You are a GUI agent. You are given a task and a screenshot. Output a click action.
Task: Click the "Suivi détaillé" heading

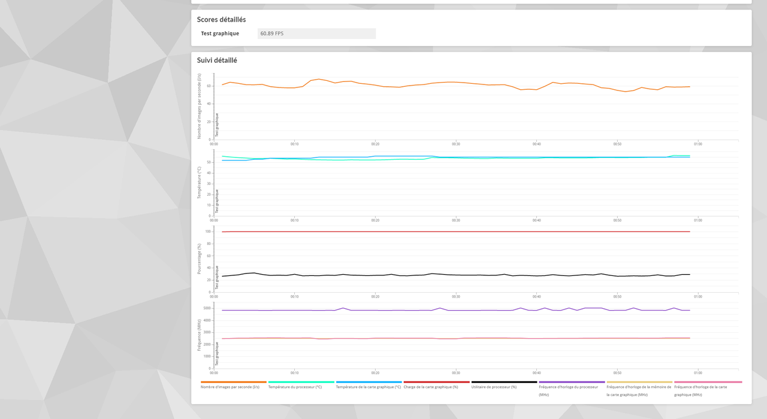[217, 60]
